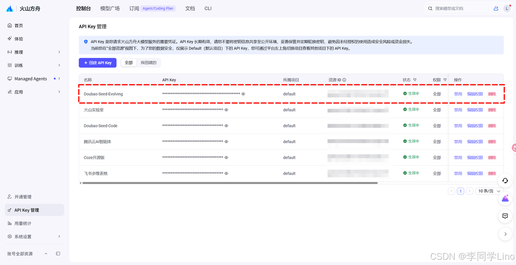The image size is (516, 265).
Task: Expand the 训练 sidebar submenu
Action: point(59,65)
